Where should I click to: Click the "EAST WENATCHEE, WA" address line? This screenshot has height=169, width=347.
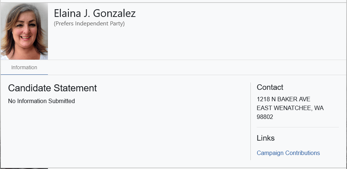point(290,108)
